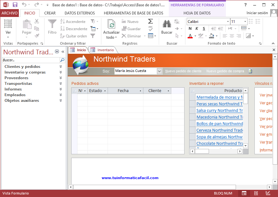The width and height of the screenshot is (278, 197).
Task: Switch to DATOS EXTERNOS ribbon tab
Action: pyautogui.click(x=80, y=13)
